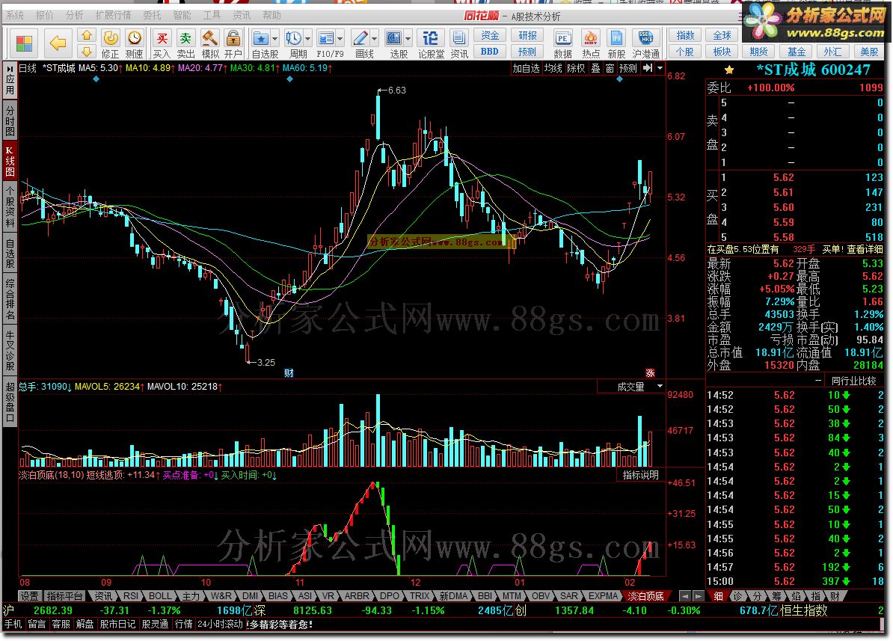Select the BOLL indicator tab

pos(160,596)
